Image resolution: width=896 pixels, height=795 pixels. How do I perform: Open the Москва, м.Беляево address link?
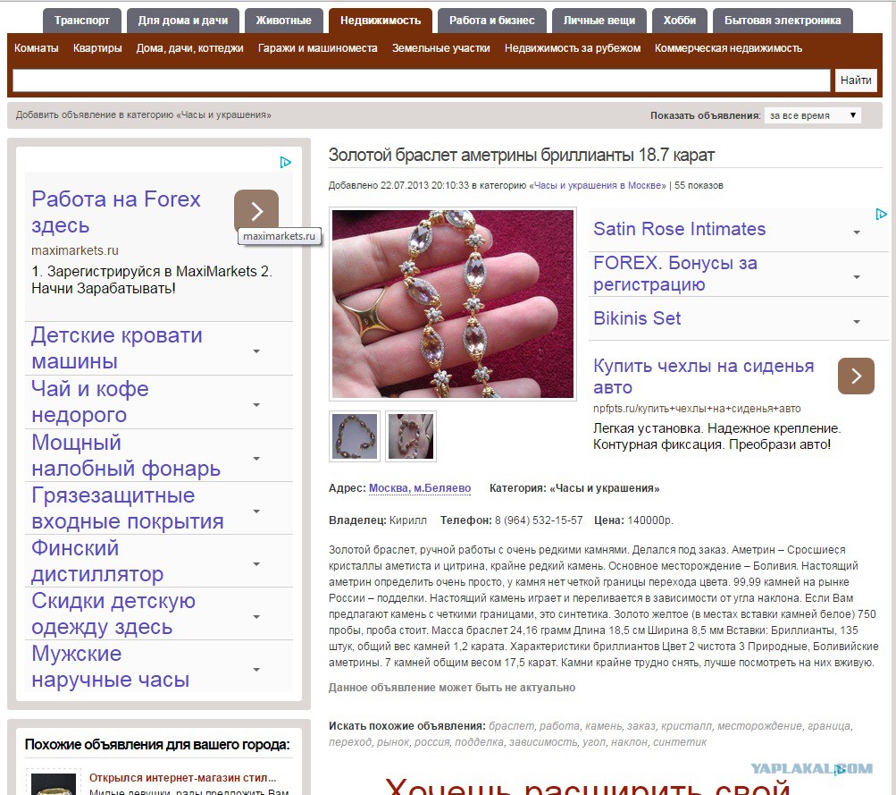(420, 488)
